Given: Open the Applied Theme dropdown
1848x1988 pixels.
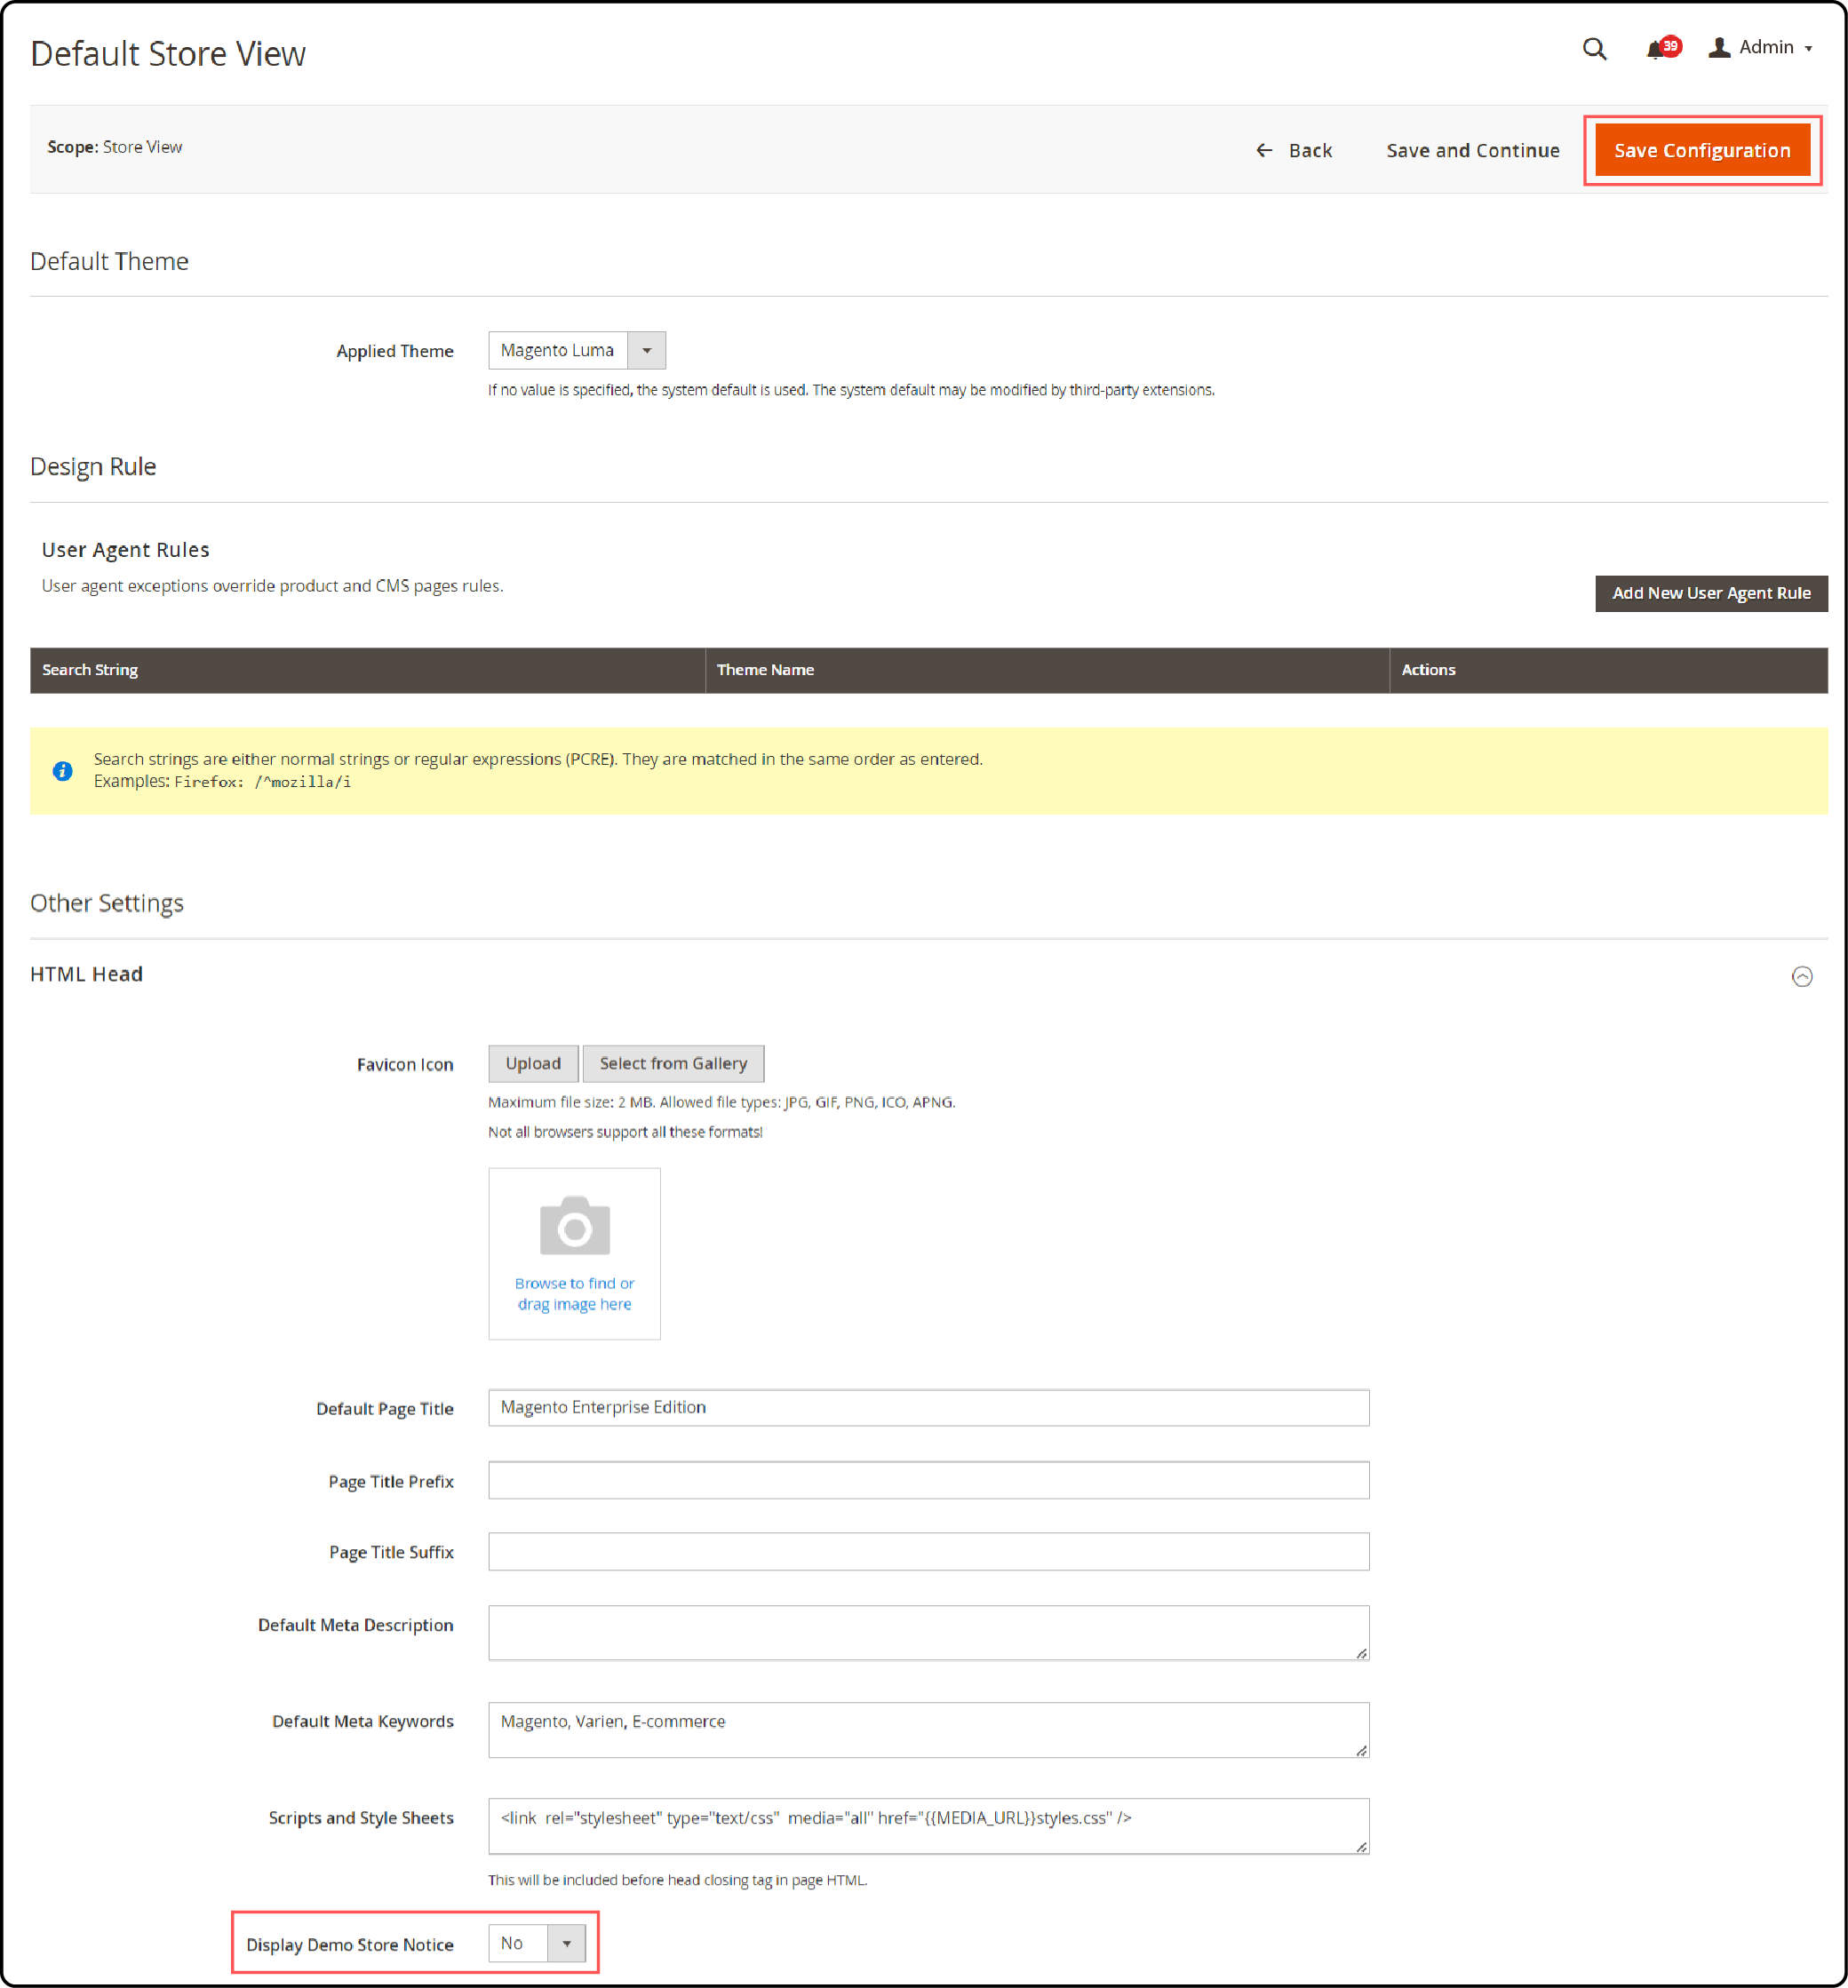Looking at the screenshot, I should 576,350.
